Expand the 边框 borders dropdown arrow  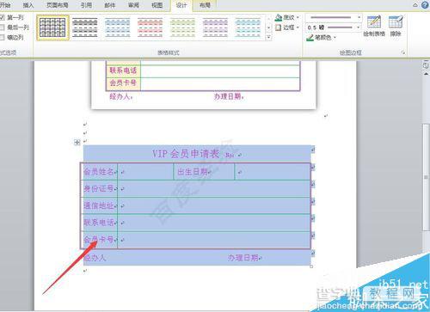[298, 28]
